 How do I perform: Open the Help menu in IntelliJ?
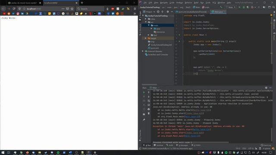coord(229,3)
